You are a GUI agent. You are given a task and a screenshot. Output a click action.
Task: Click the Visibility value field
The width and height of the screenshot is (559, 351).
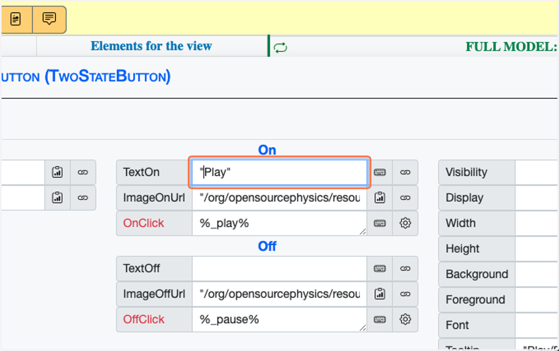coord(537,172)
